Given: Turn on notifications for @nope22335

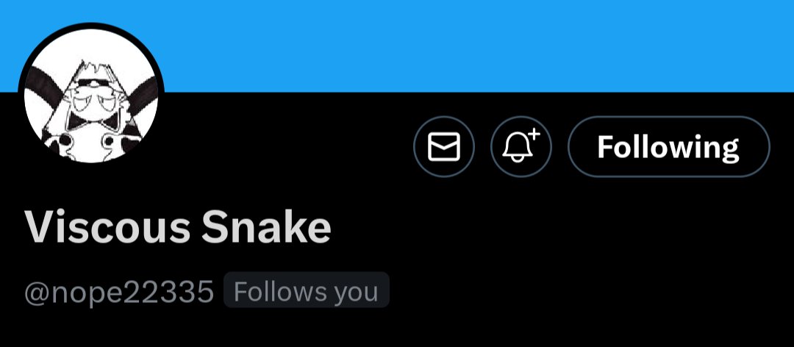Looking at the screenshot, I should pyautogui.click(x=521, y=146).
